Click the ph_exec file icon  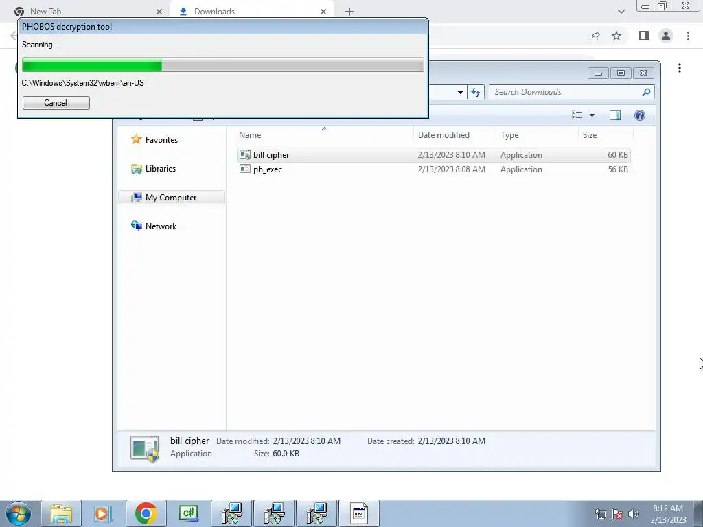point(245,169)
